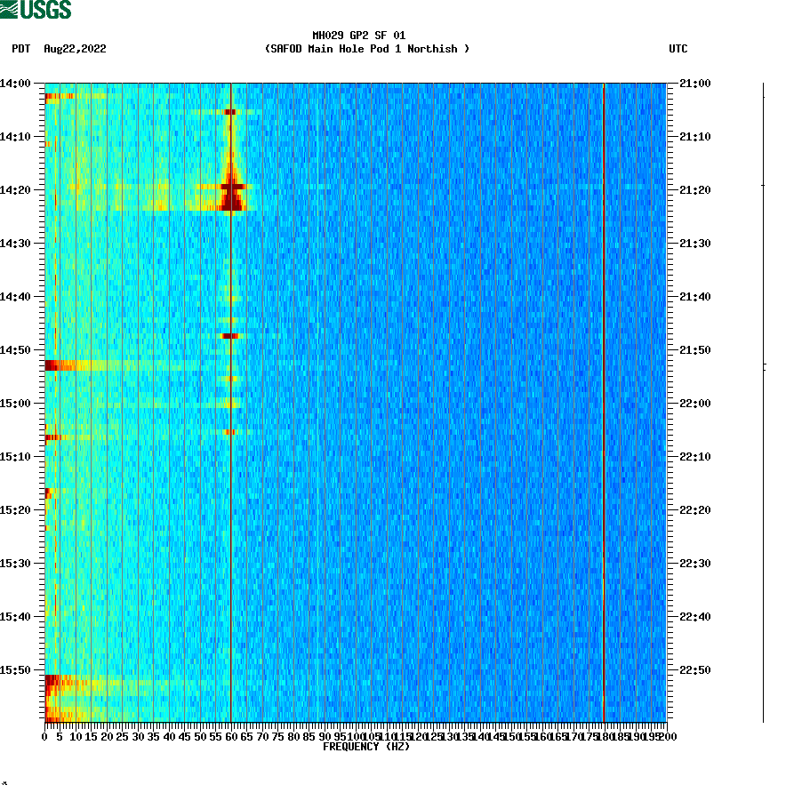
Task: Click the SAFOD Main Hole Pod 1 subtitle
Action: coord(367,49)
